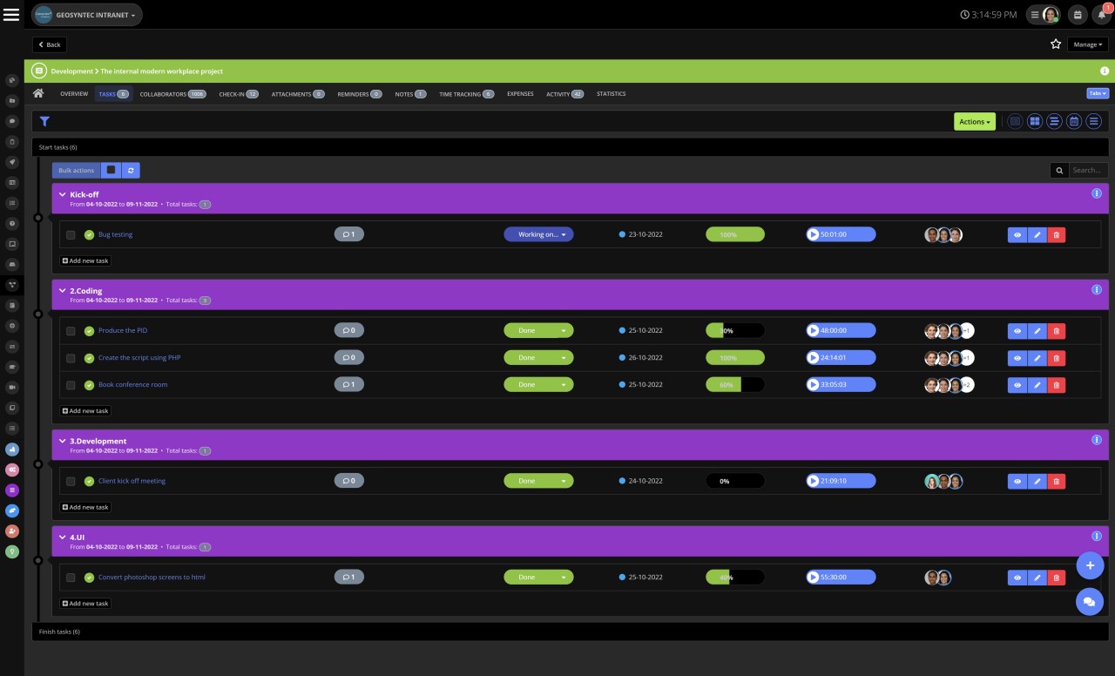Image resolution: width=1115 pixels, height=676 pixels.
Task: Open the notifications bell
Action: pos(1103,15)
